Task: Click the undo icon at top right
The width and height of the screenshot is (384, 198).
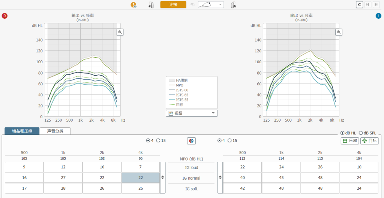Action: [359, 4]
